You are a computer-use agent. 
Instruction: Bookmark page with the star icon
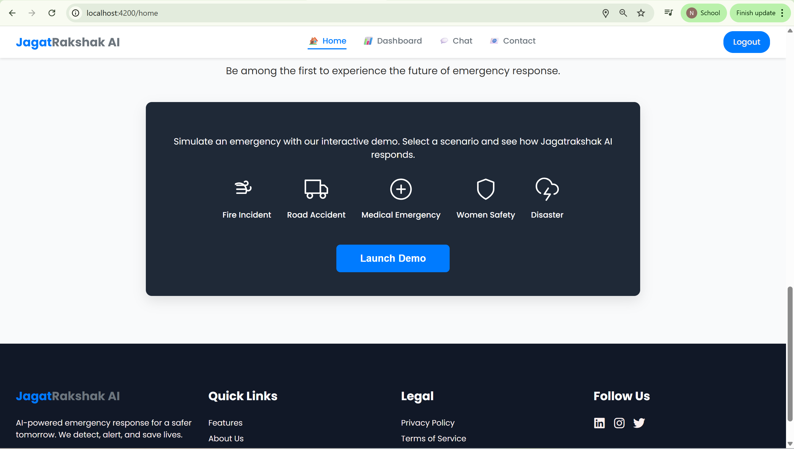coord(641,13)
